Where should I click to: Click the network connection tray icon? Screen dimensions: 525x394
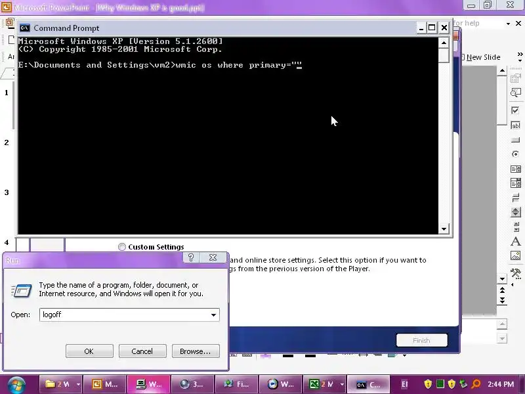tap(463, 384)
